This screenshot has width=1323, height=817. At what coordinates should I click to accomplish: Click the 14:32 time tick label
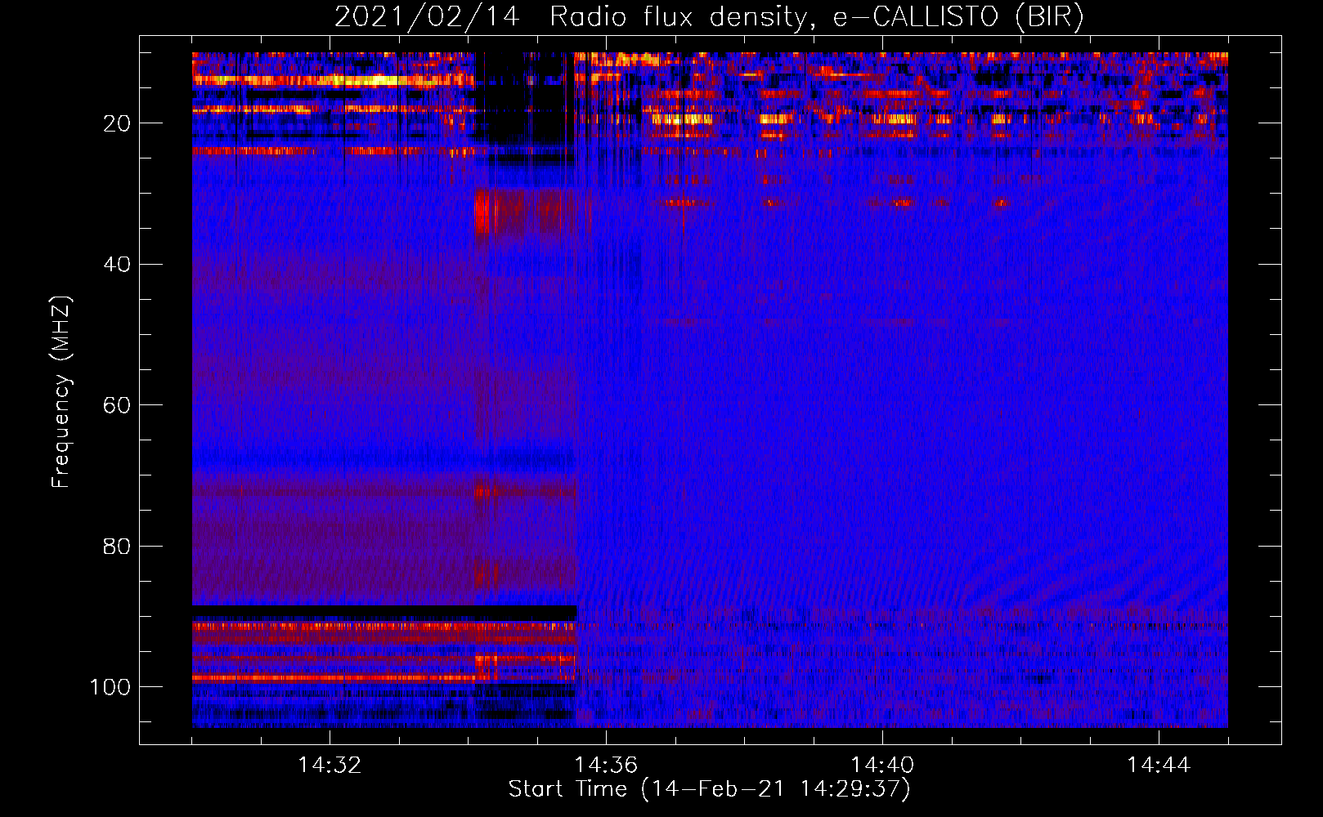tap(330, 766)
